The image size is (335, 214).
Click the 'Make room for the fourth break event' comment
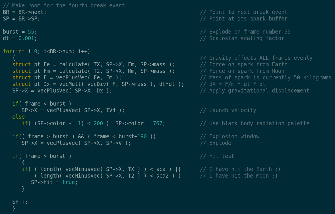(64, 6)
